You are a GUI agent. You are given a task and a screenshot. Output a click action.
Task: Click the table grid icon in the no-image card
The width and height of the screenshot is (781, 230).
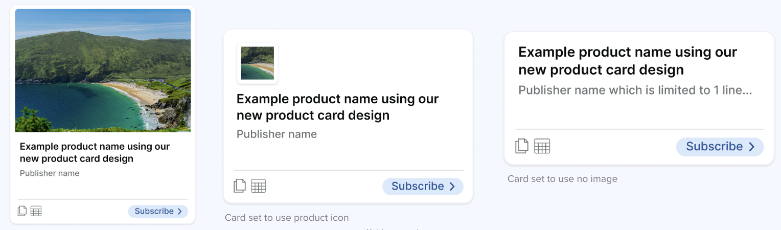coord(542,146)
